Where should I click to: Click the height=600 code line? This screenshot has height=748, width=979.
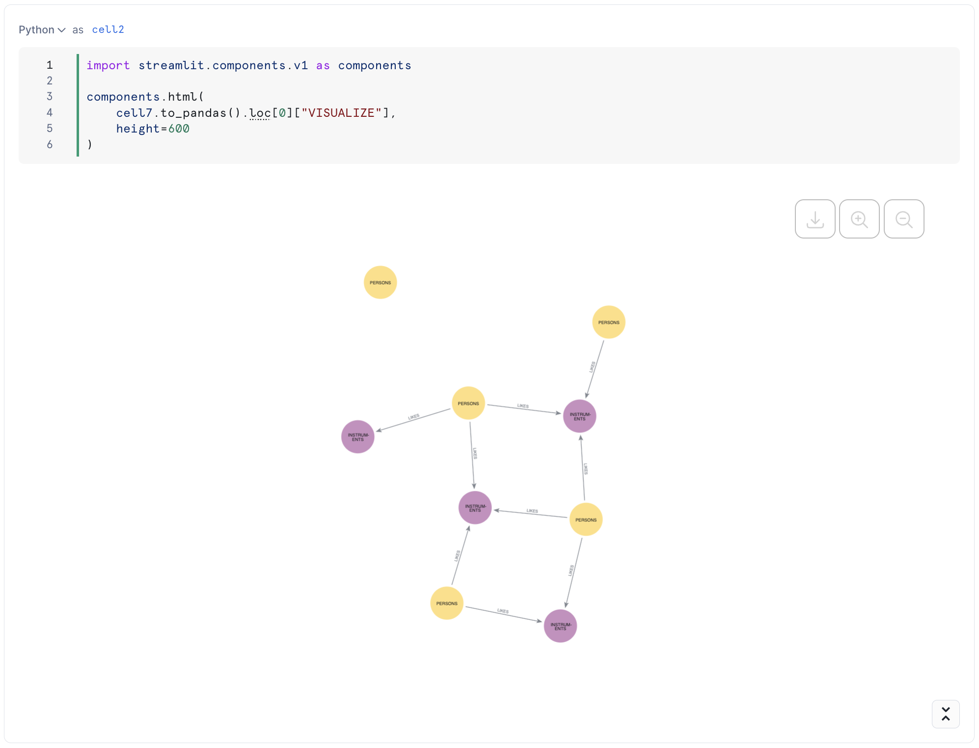point(153,129)
